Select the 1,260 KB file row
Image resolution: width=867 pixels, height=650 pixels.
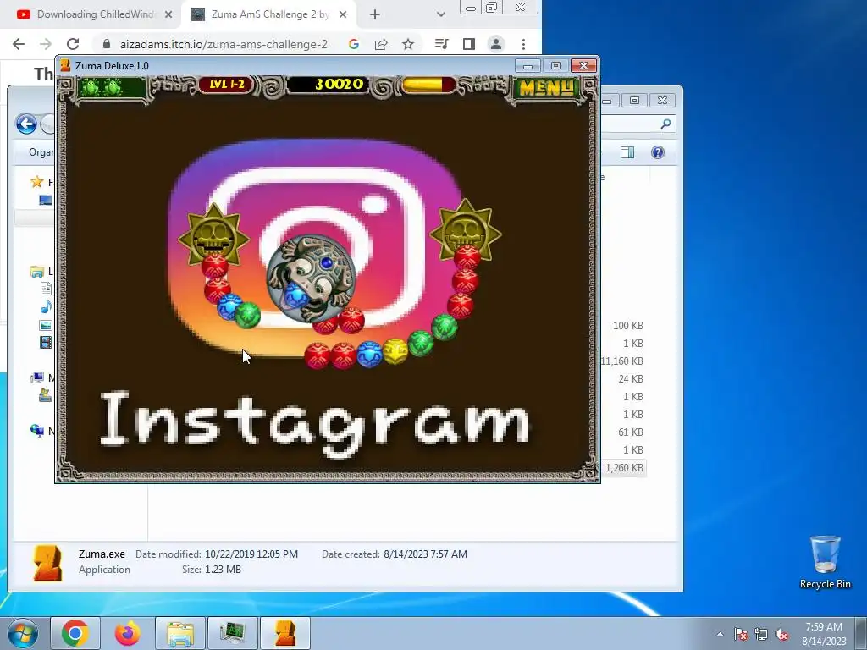pos(624,468)
